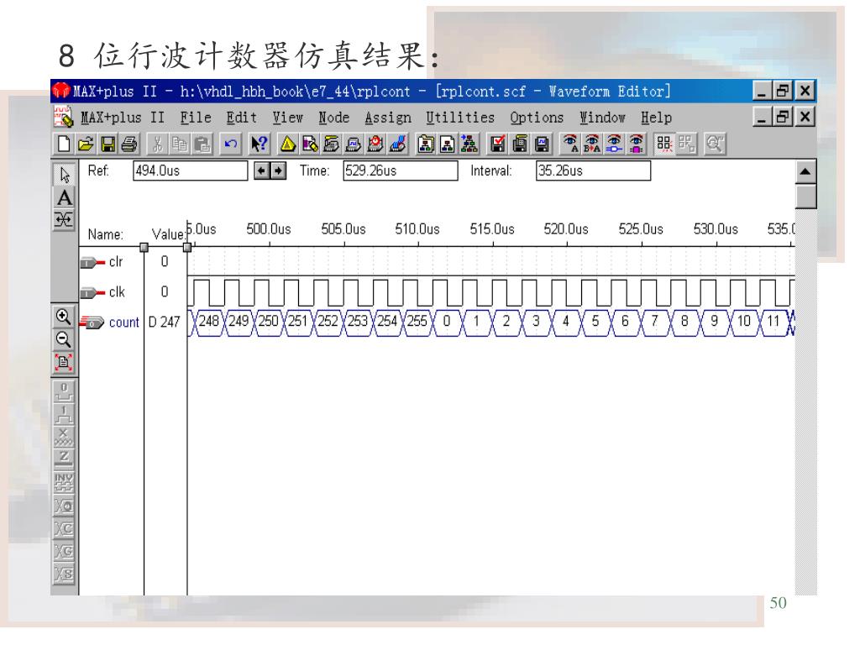Image resolution: width=860 pixels, height=645 pixels.
Task: Click the Search text eye icon
Action: pos(570,144)
